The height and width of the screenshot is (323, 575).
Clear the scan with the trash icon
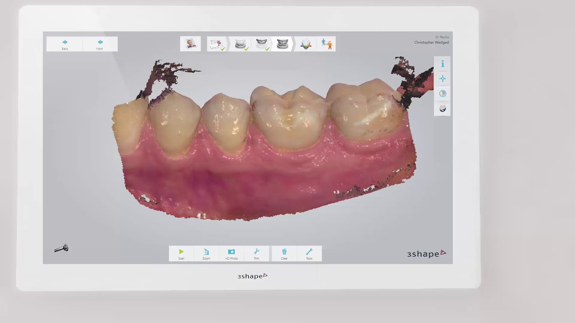[x=284, y=253]
